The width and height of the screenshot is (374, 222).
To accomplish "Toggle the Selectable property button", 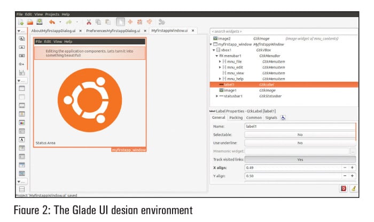I will (x=299, y=135).
